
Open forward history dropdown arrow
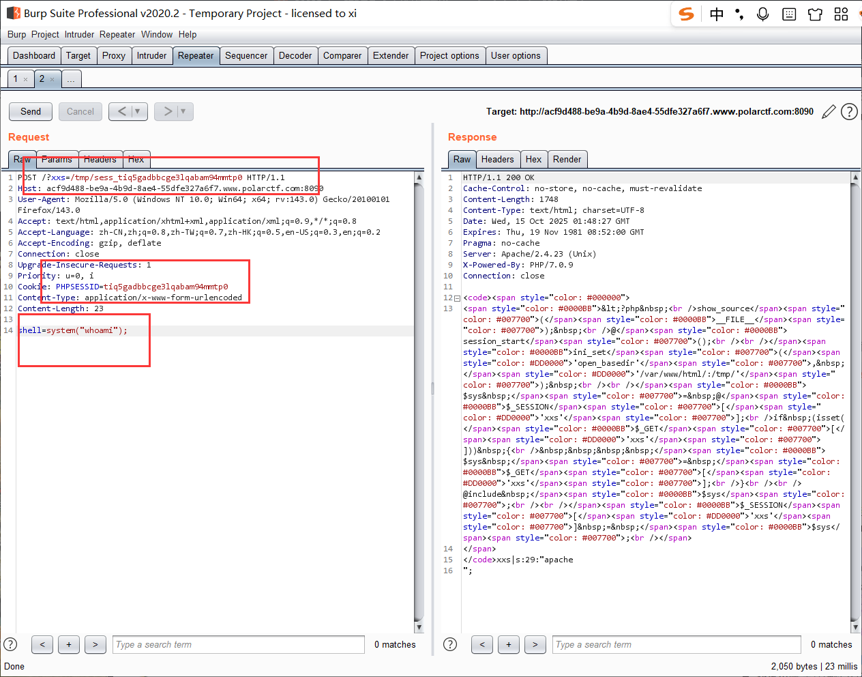pyautogui.click(x=183, y=111)
